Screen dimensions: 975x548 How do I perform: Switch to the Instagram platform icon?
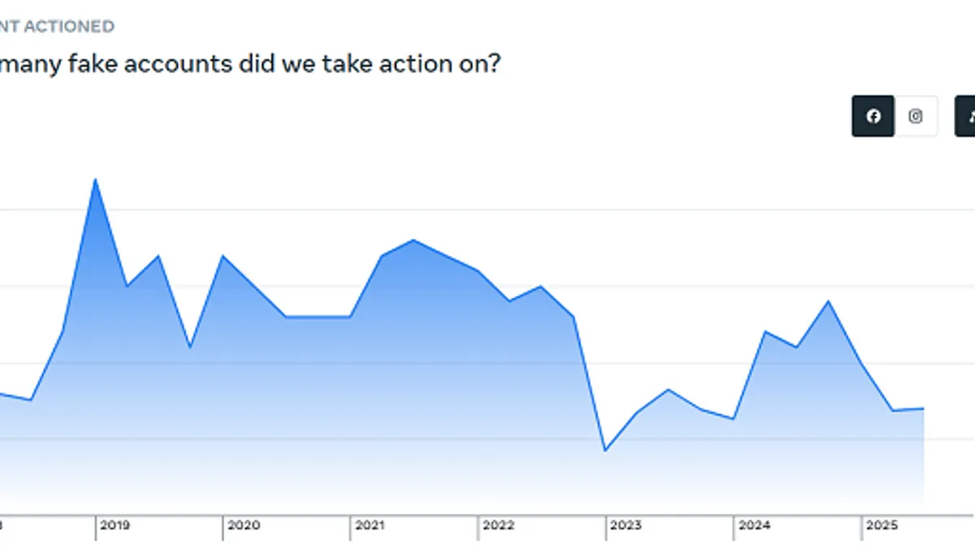(916, 116)
